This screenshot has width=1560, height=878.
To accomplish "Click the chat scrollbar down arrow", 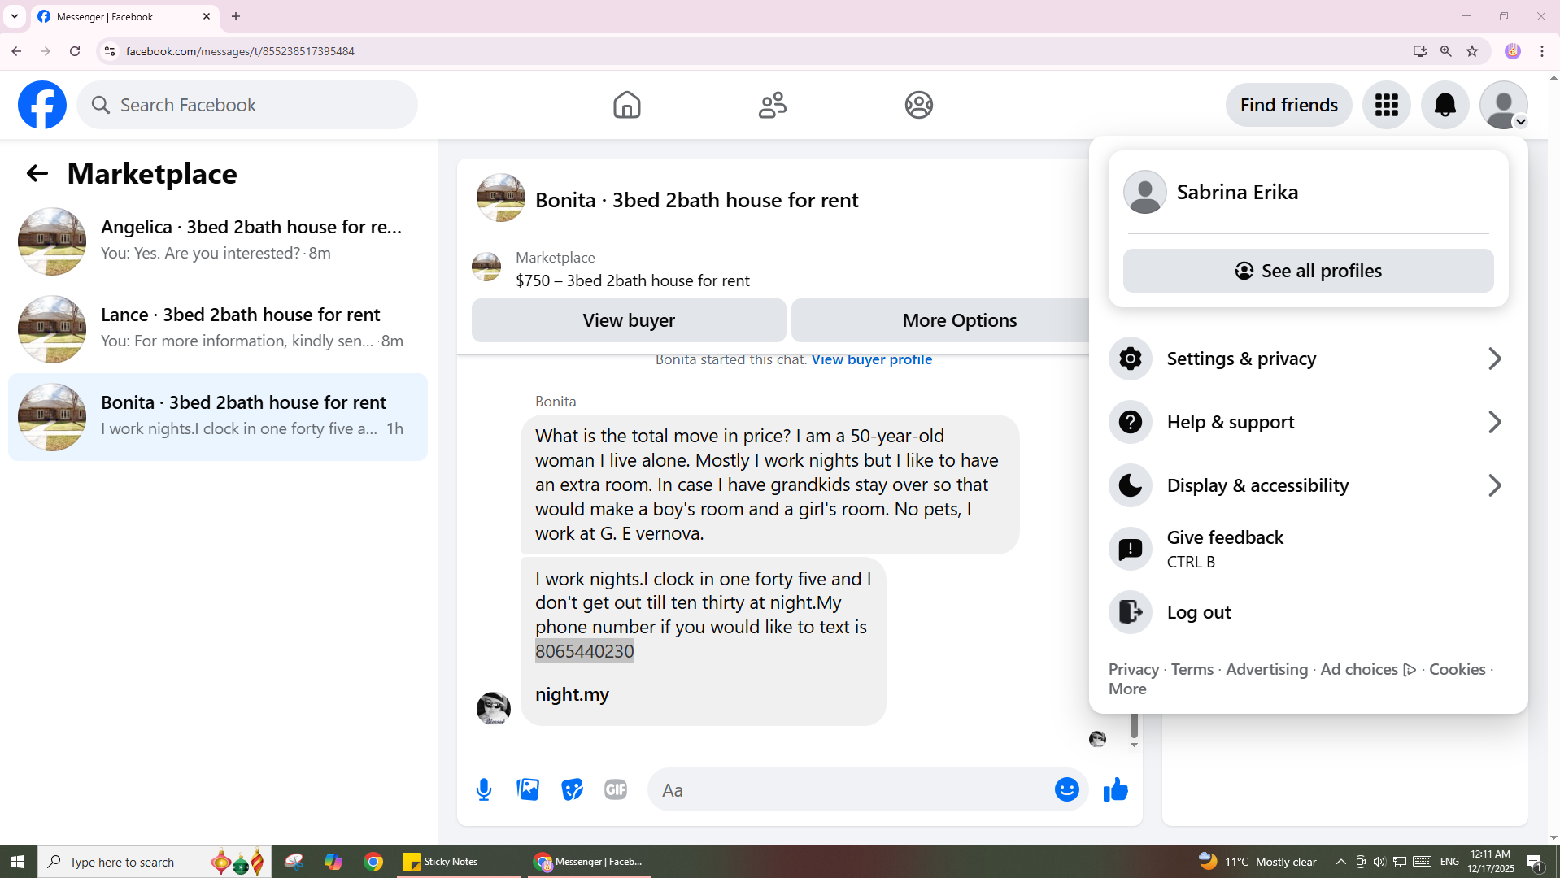I will tap(1134, 745).
